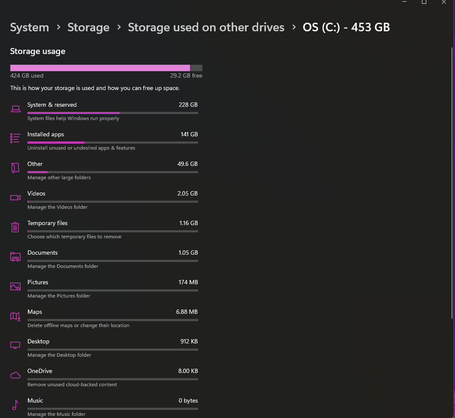Image resolution: width=455 pixels, height=418 pixels.
Task: Click the Desktop monitor icon
Action: pos(15,346)
